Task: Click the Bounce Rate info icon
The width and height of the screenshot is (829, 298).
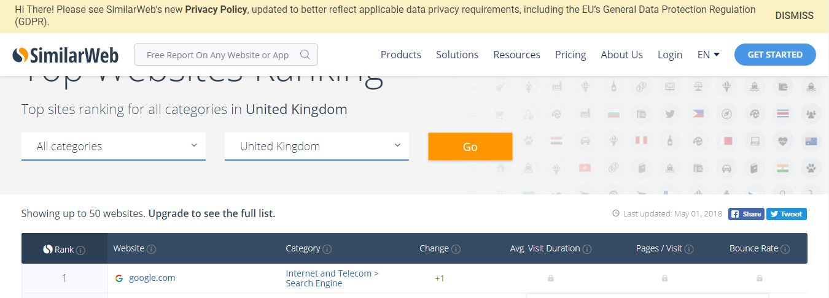Action: 785,249
